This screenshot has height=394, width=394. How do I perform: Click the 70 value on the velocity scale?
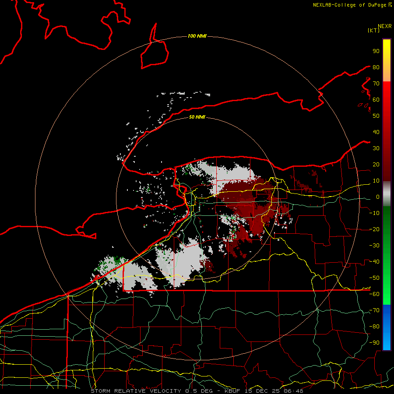(376, 84)
